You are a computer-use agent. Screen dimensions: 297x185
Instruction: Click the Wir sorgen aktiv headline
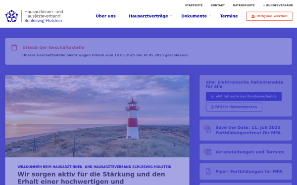[91, 178]
